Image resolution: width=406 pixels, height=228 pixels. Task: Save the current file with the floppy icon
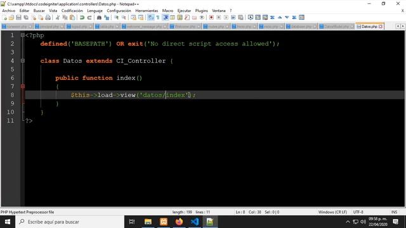tap(18, 18)
